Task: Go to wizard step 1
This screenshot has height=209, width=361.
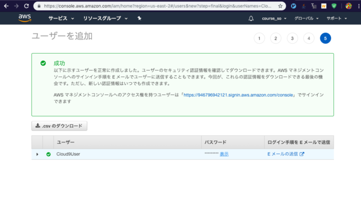Action: tap(259, 38)
